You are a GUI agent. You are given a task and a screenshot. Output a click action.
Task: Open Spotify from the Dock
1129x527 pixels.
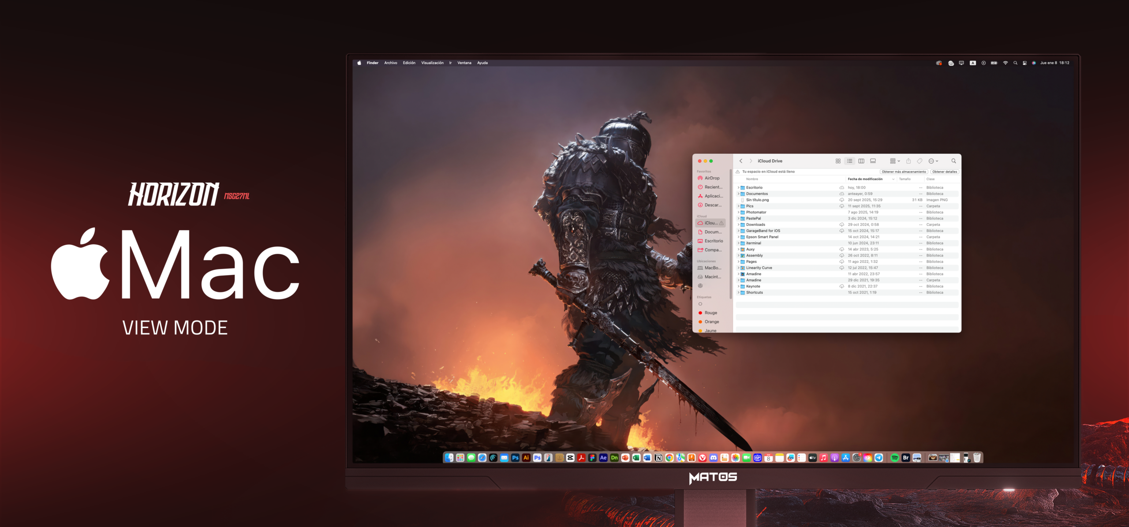pos(895,458)
